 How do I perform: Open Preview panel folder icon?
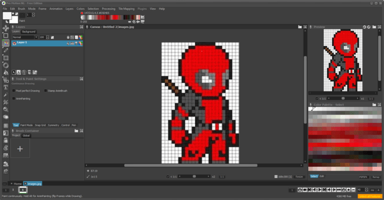pyautogui.click(x=374, y=27)
